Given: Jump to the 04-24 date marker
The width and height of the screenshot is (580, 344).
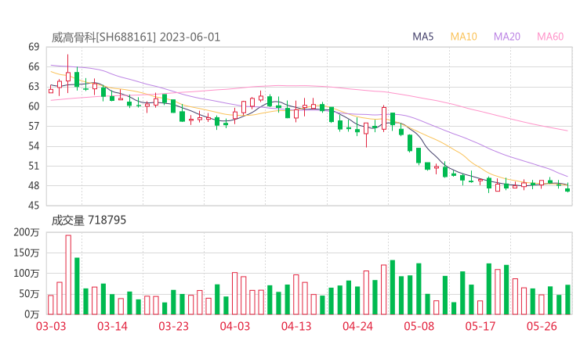Looking at the screenshot, I should [x=358, y=326].
